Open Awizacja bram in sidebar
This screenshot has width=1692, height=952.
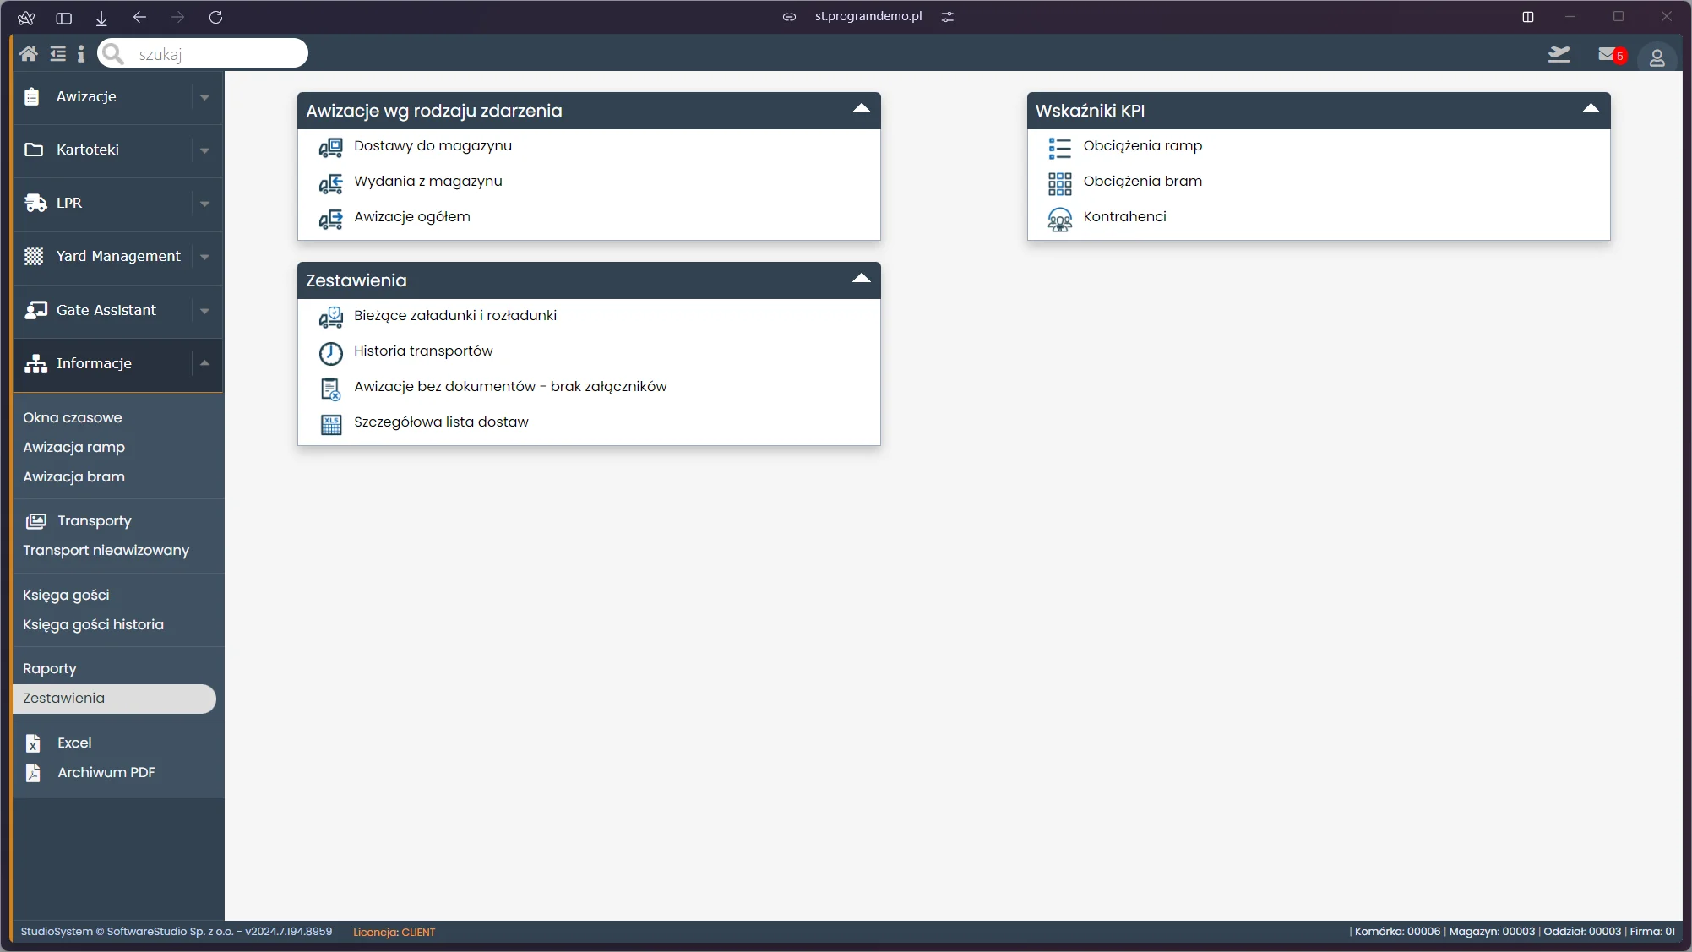tap(74, 477)
